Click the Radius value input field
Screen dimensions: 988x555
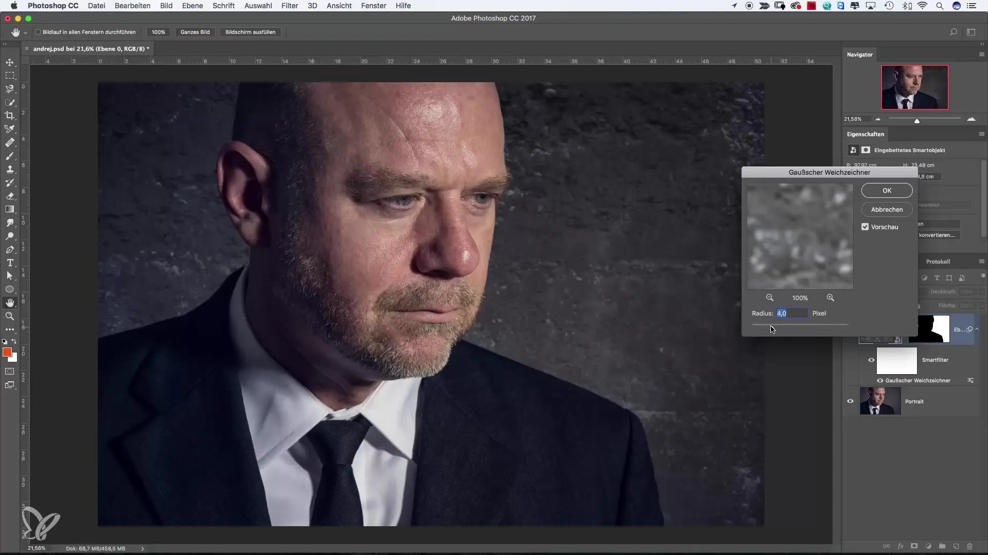tap(791, 313)
